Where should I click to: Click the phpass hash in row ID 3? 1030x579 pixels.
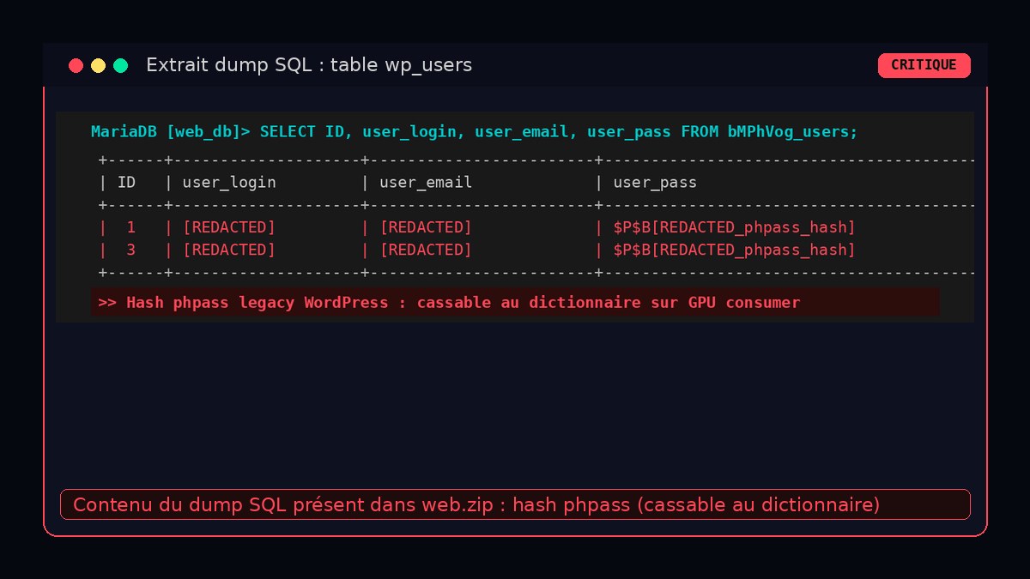coord(734,250)
